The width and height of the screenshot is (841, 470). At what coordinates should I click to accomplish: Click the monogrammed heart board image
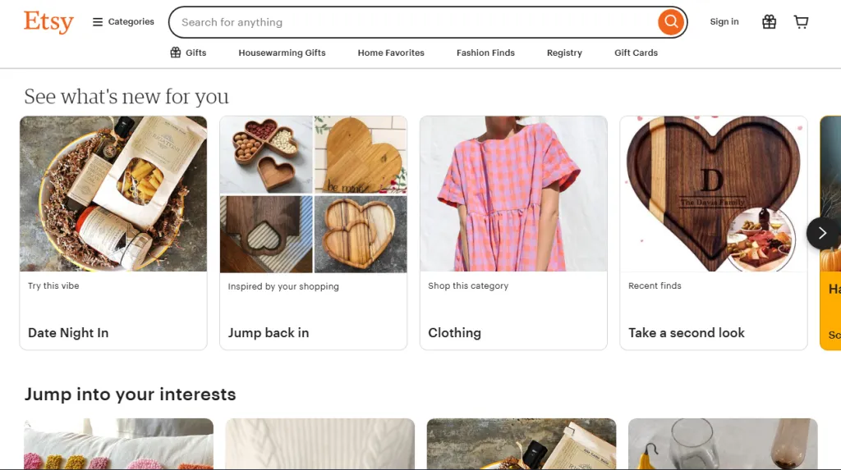coord(714,194)
